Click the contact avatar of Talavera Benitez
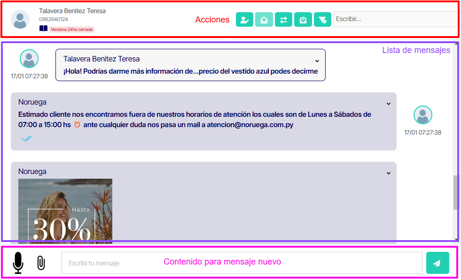 click(x=20, y=19)
